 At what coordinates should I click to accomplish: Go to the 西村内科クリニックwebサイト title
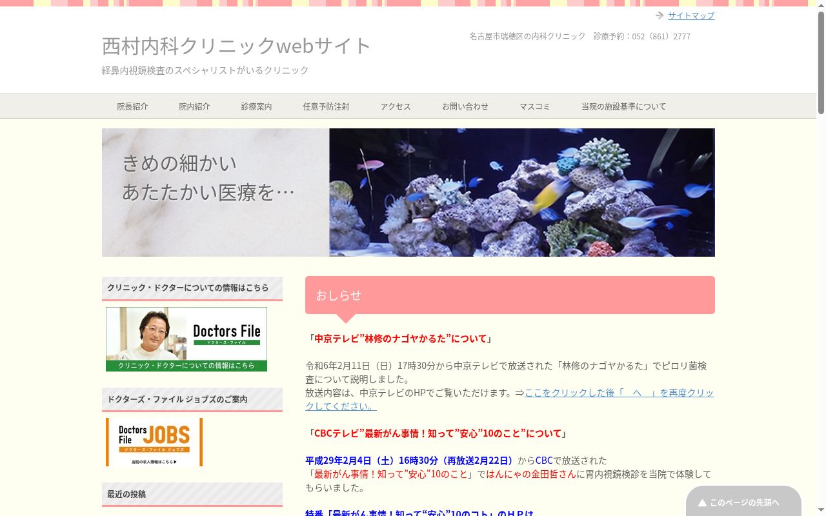coord(236,46)
